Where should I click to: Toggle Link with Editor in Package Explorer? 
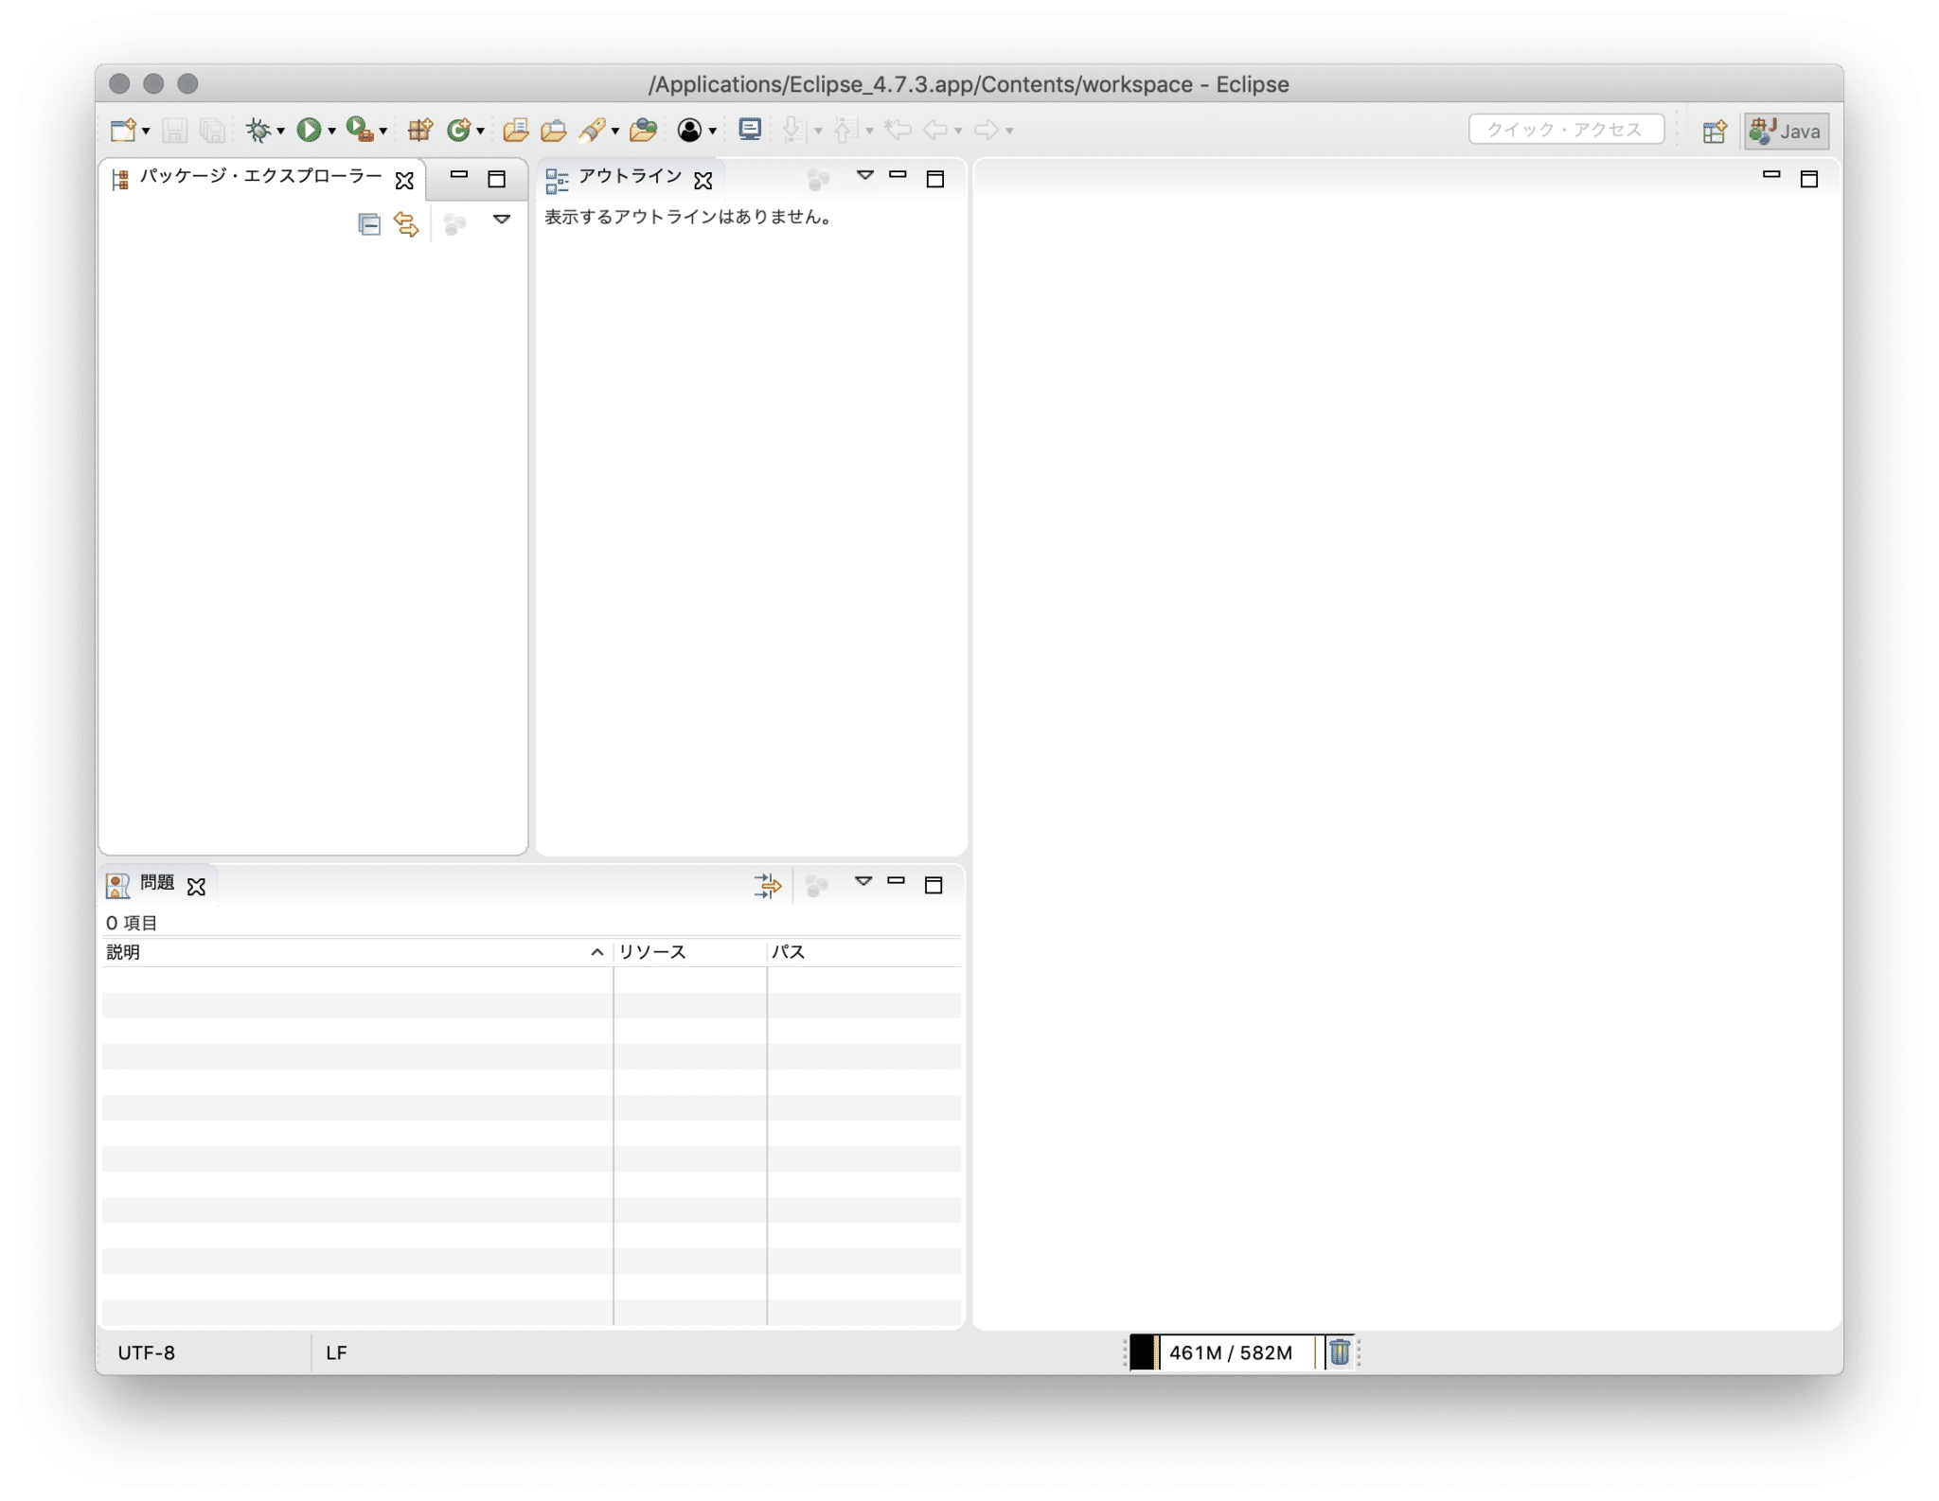tap(406, 224)
